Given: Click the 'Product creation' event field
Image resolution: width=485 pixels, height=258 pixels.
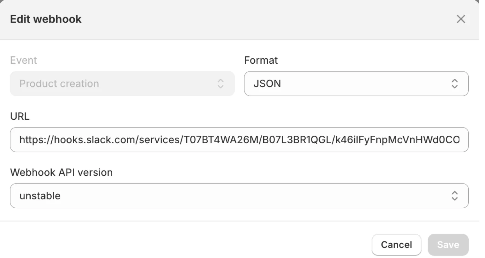Looking at the screenshot, I should tap(122, 83).
